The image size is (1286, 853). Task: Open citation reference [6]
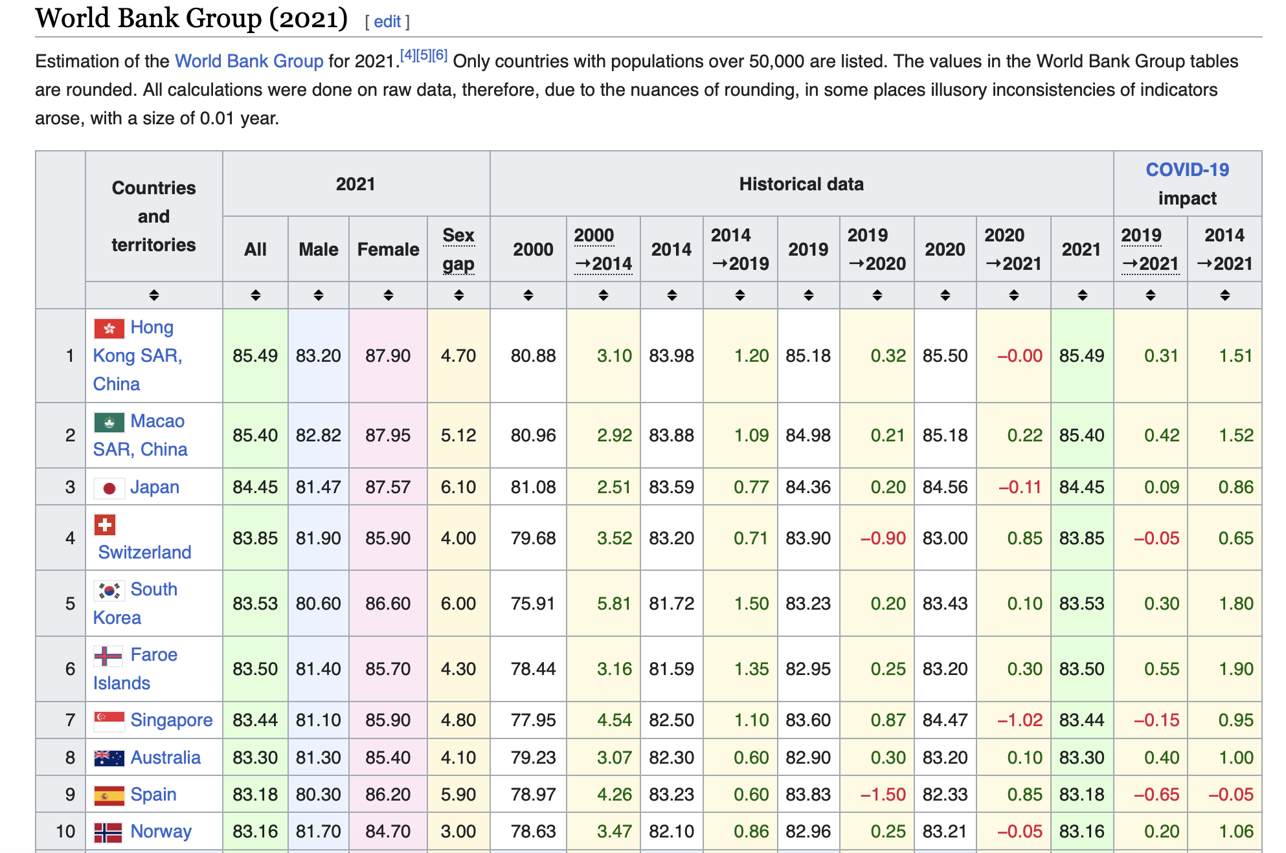440,55
